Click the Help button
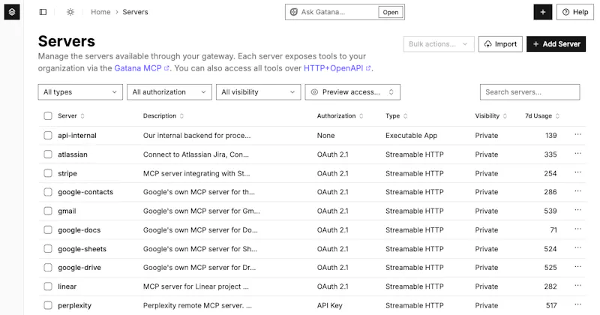Screen dimensions: 600x315 click(575, 12)
